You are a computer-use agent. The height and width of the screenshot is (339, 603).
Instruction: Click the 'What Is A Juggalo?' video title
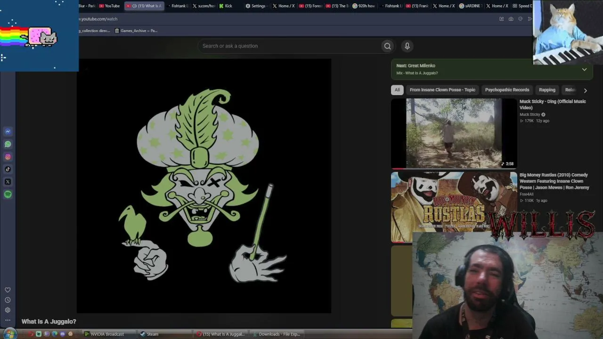click(49, 322)
